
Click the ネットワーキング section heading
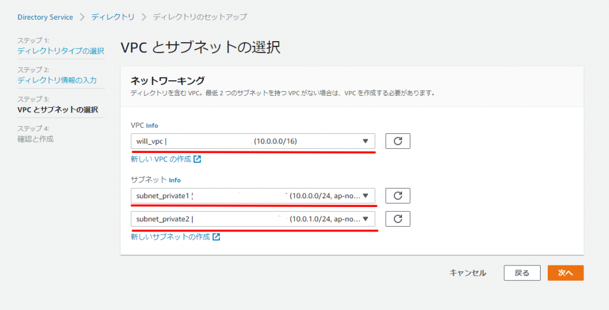point(167,81)
